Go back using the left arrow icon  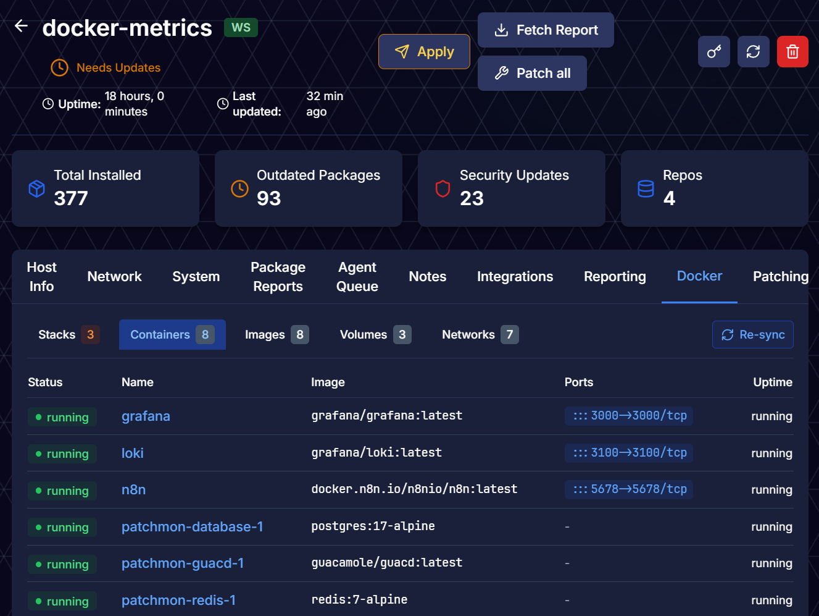click(x=21, y=26)
